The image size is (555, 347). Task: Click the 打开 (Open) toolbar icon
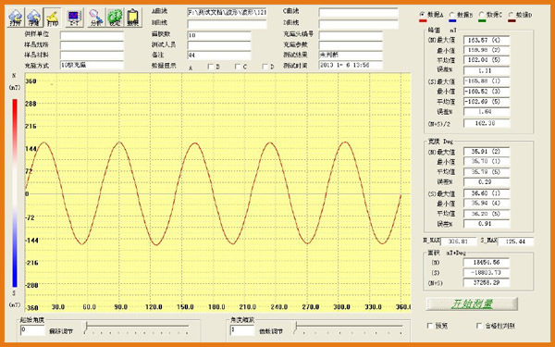[x=16, y=18]
